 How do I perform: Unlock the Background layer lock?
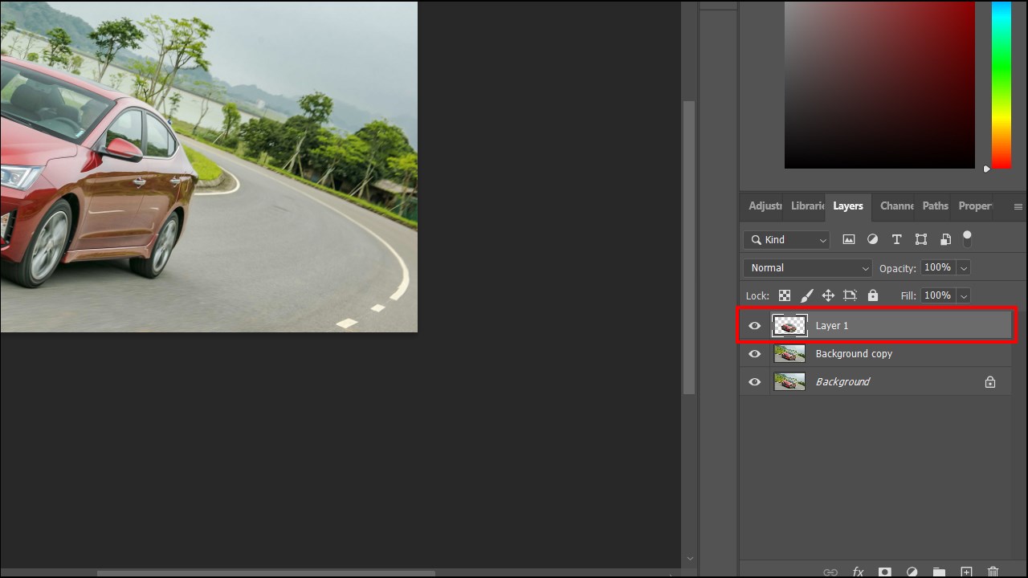(x=990, y=381)
